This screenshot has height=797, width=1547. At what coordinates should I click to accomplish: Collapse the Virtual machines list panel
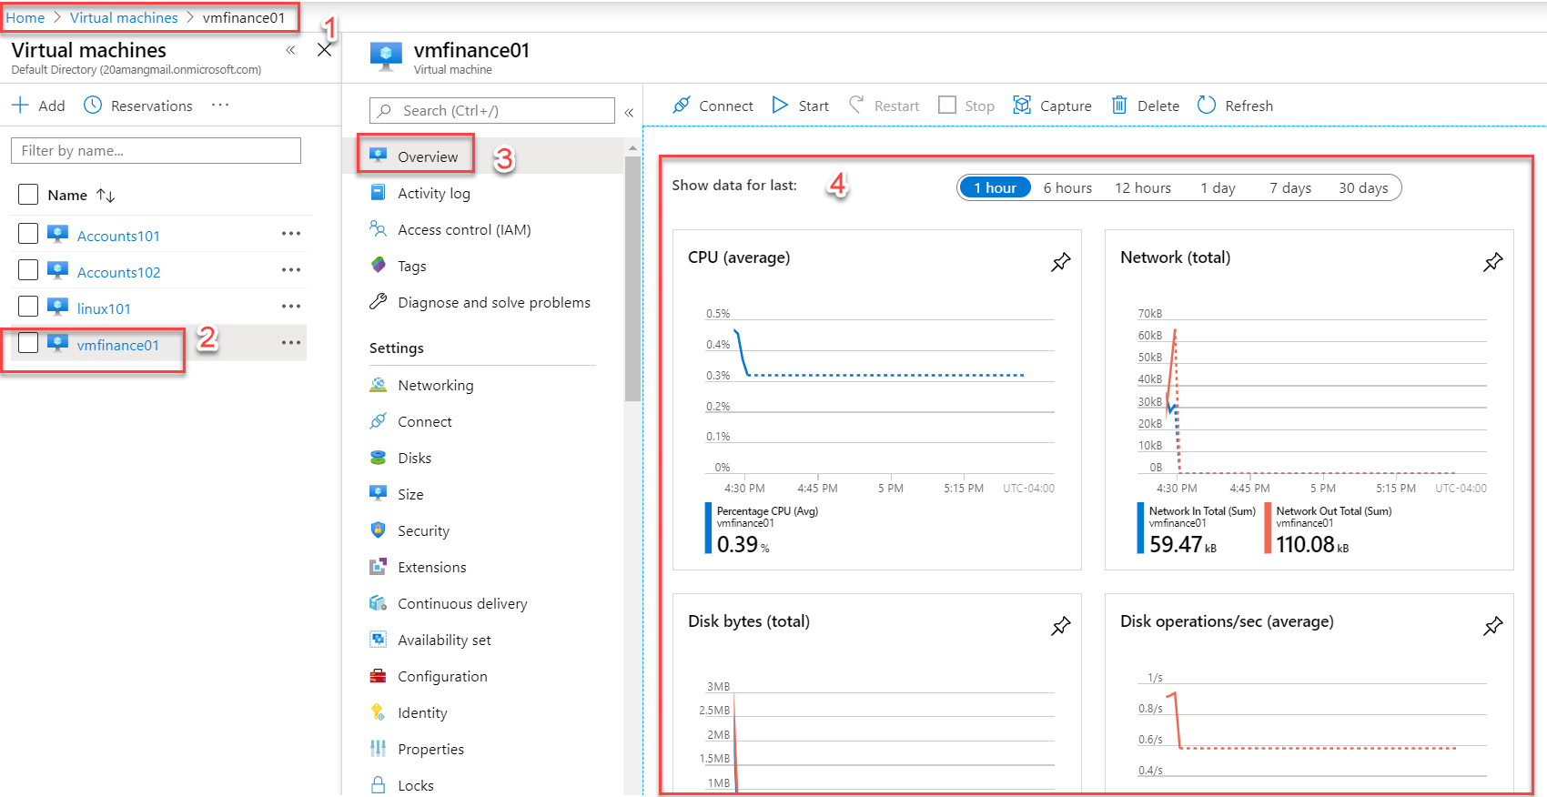[291, 50]
